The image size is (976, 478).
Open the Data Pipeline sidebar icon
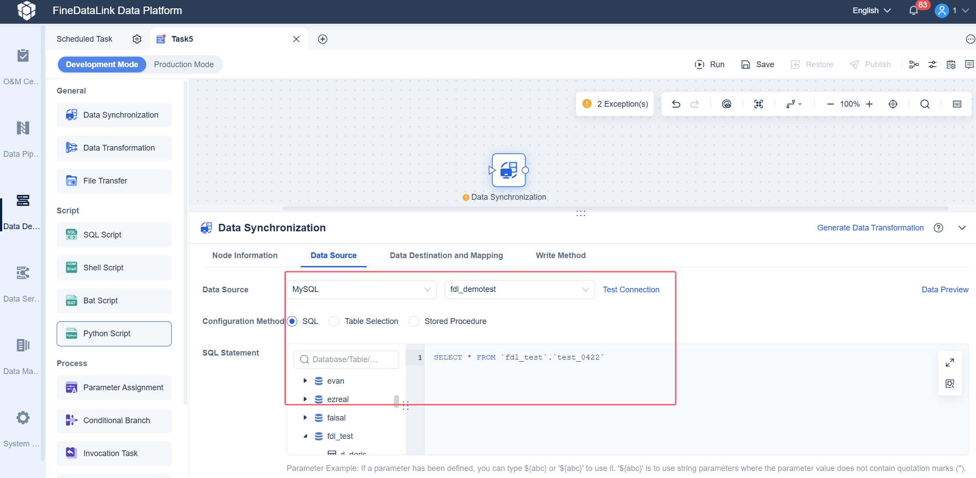pos(23,128)
